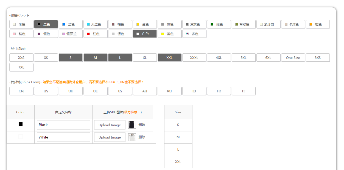Select the 紫罗兰 violet color option

[71, 34]
